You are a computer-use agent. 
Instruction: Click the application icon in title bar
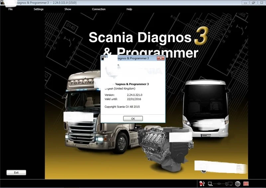(x=2, y=2)
